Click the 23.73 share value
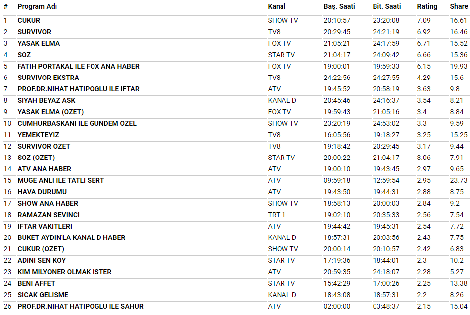 (x=459, y=180)
